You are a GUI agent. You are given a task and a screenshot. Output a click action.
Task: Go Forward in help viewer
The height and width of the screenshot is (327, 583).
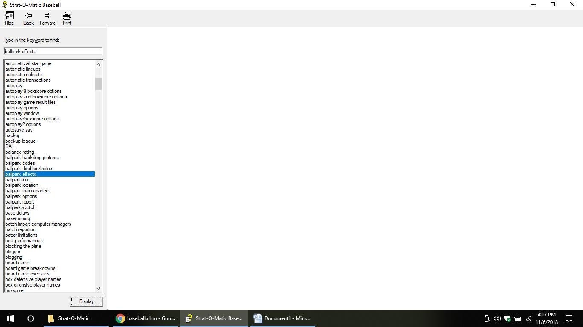pyautogui.click(x=48, y=18)
